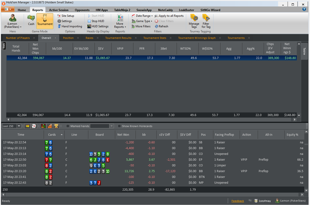Viewport: 310px width, 205px height.
Task: Expand the Table side panel
Action: click(x=304, y=51)
